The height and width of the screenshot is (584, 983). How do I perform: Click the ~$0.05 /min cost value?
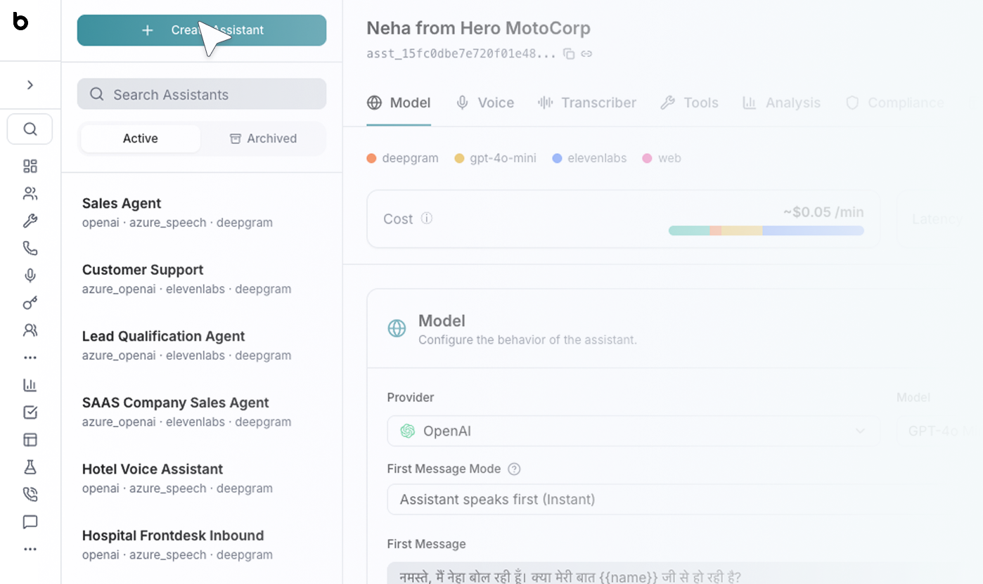823,212
